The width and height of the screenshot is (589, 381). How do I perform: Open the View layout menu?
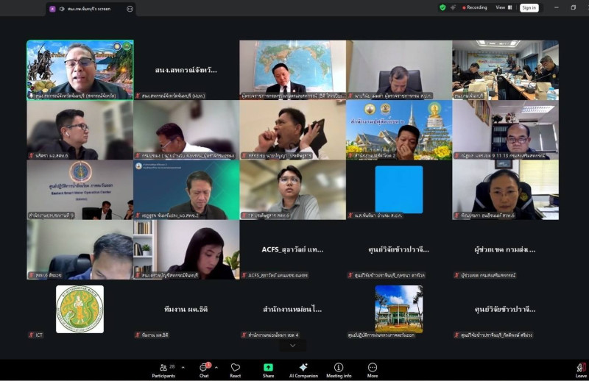502,7
